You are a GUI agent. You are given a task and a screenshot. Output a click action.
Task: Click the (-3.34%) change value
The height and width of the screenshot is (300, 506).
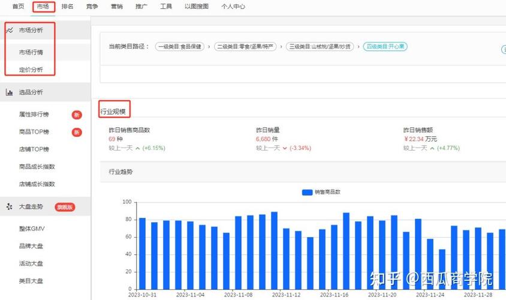click(x=300, y=148)
